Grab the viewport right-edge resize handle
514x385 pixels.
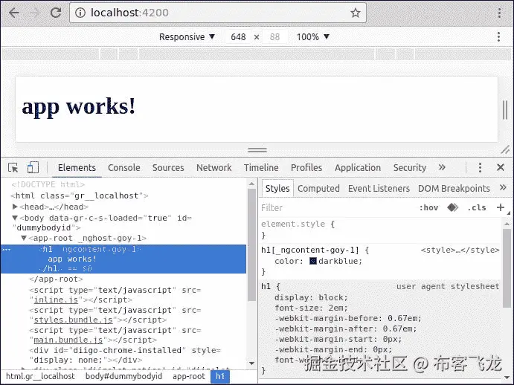(505, 110)
